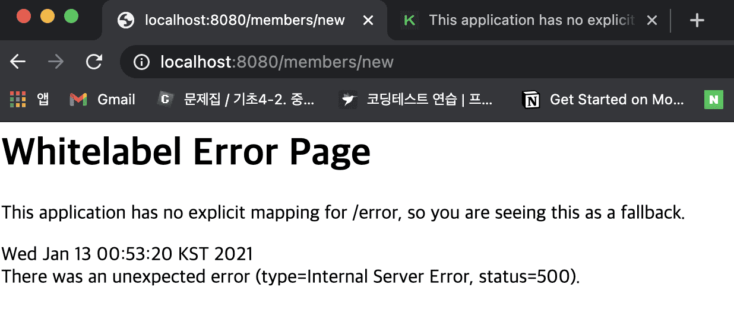Click the site info icon in address bar

click(x=141, y=62)
